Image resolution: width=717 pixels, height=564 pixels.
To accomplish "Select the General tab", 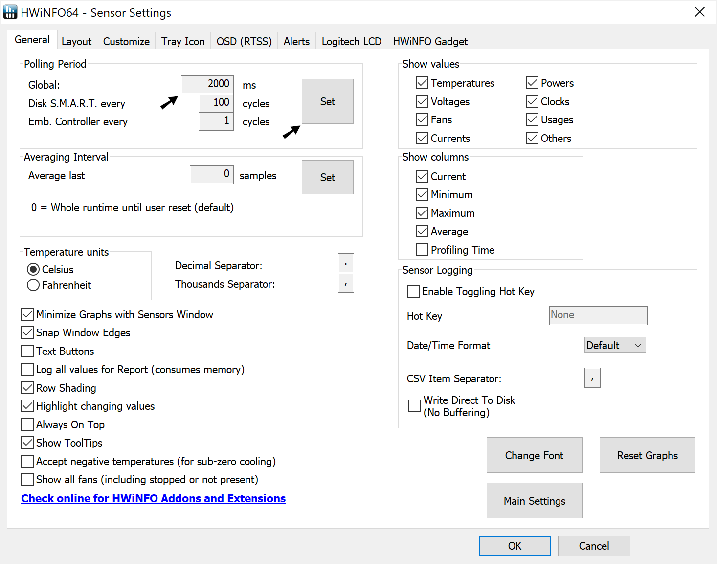I will [32, 40].
